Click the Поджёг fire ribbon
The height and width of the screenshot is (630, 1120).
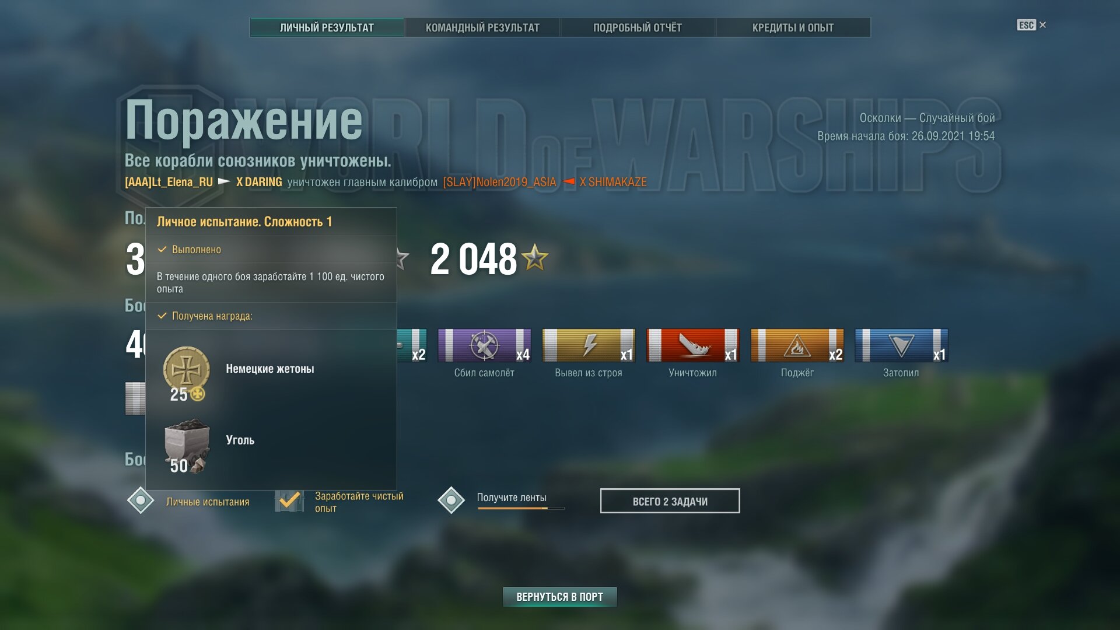[x=797, y=345]
